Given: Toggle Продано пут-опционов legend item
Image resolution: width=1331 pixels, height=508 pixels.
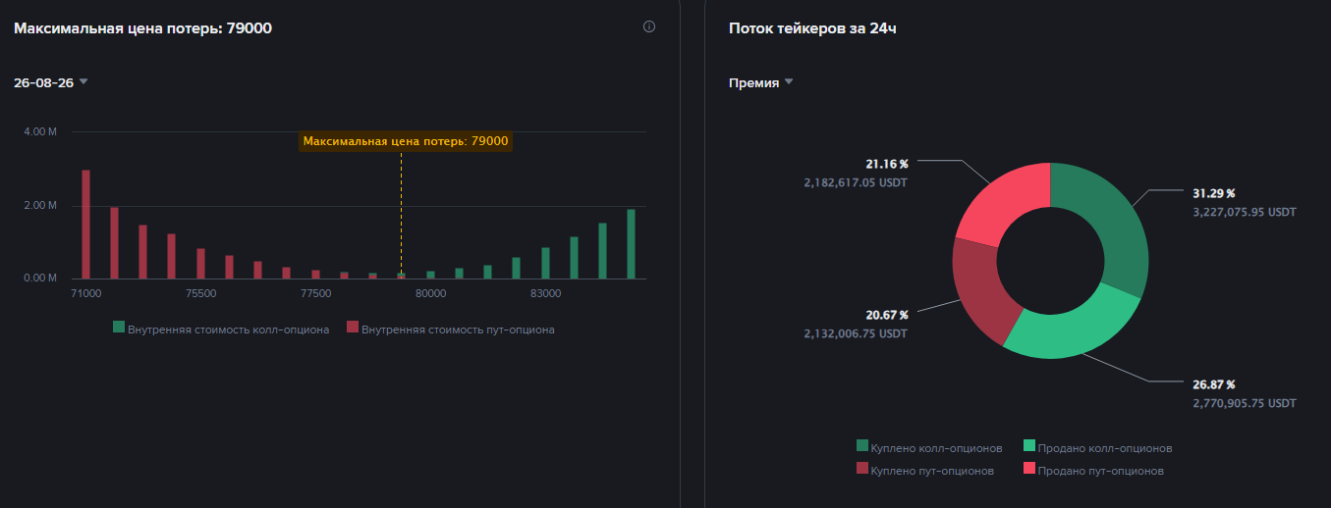Looking at the screenshot, I should point(1094,471).
